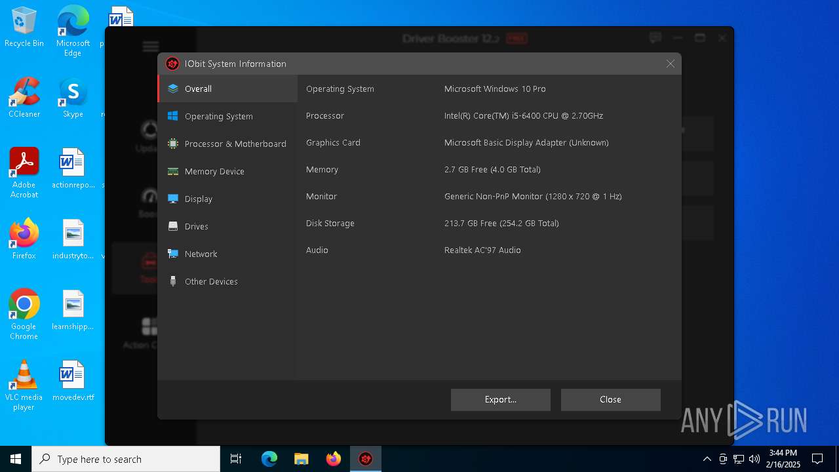Select the industryto... image file on desktop

[x=73, y=239]
